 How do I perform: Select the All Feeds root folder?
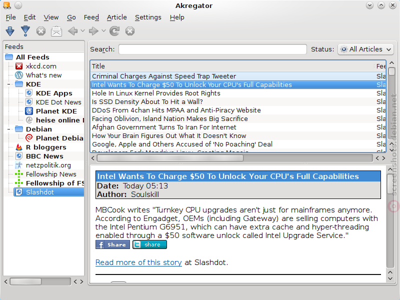click(x=32, y=57)
